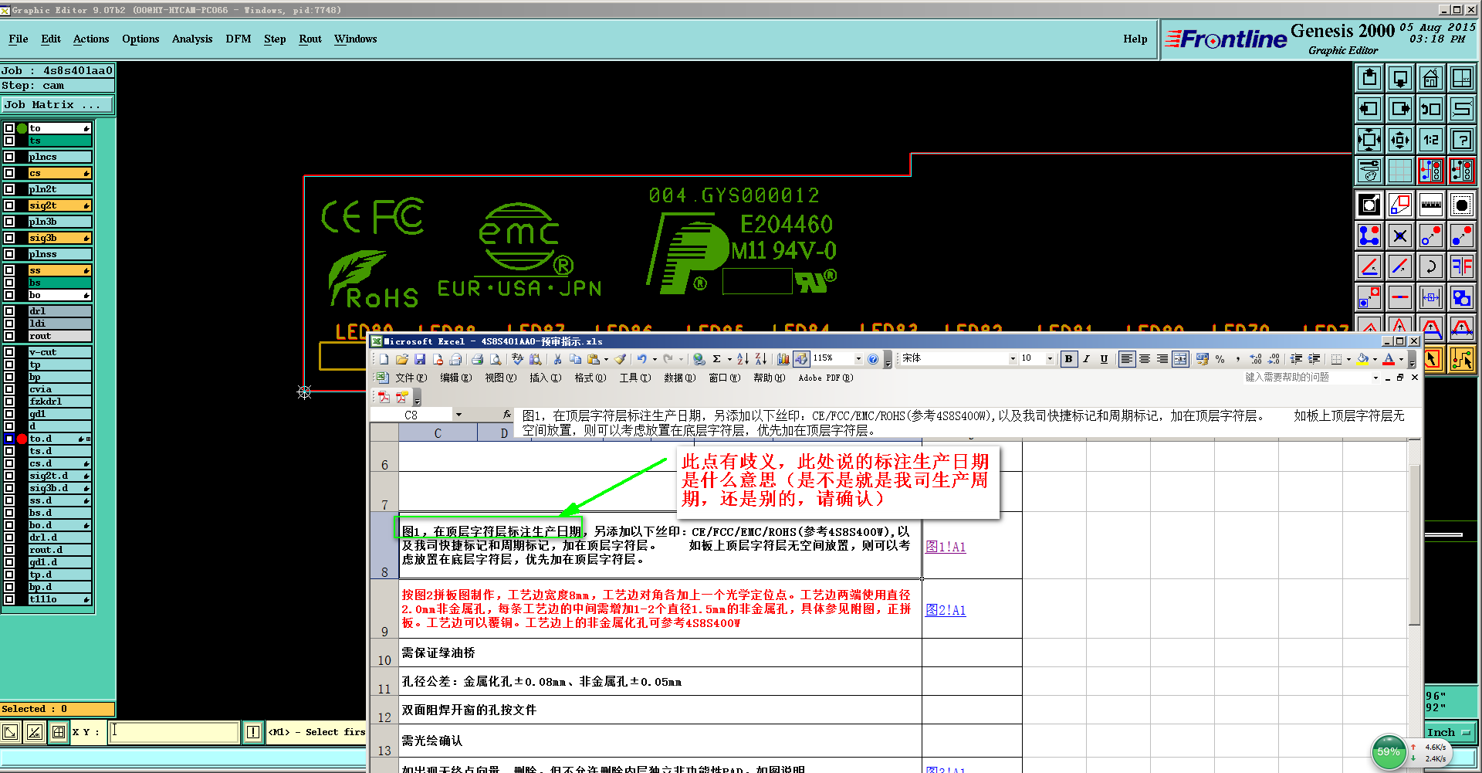This screenshot has width=1482, height=773.
Task: Click the delete feature X icon
Action: (x=1400, y=236)
